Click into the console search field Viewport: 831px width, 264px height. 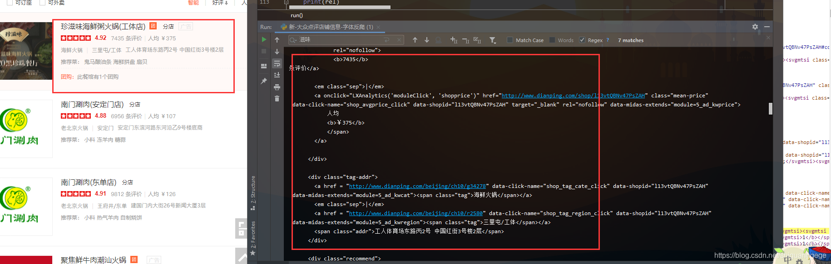coord(345,40)
